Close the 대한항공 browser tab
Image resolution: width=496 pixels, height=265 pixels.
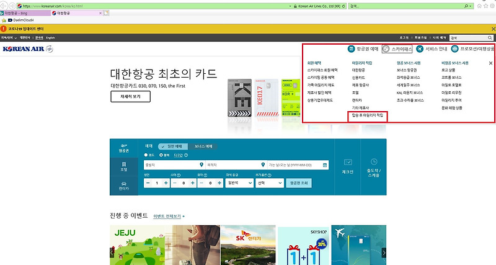pos(100,13)
